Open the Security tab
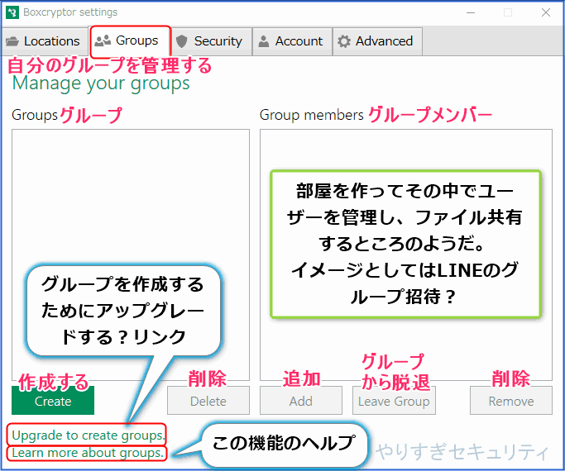The height and width of the screenshot is (471, 565). (212, 41)
